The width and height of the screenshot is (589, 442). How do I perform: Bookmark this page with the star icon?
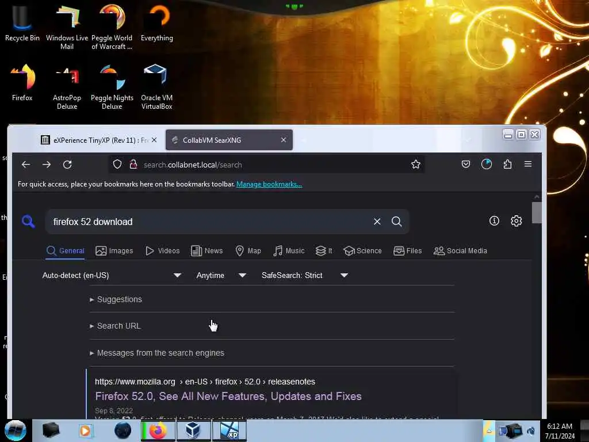(x=415, y=164)
